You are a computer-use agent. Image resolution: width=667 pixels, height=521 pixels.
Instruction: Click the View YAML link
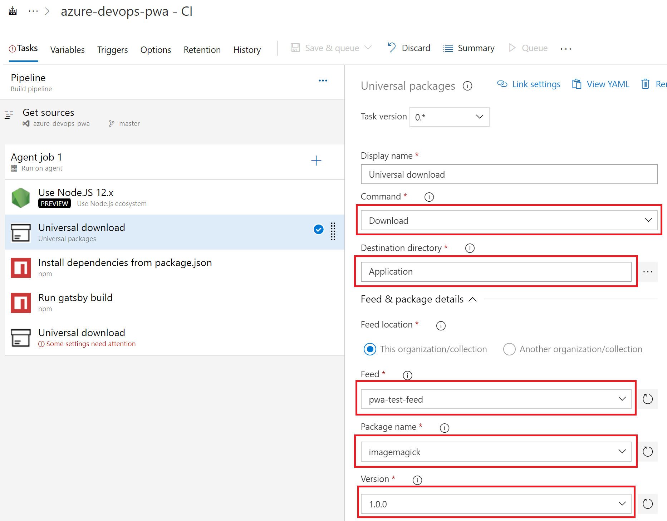601,84
